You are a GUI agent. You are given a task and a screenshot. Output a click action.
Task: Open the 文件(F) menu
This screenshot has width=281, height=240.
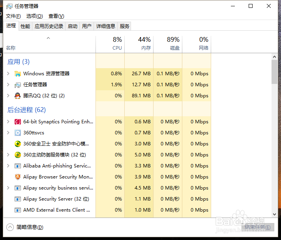tap(13, 16)
